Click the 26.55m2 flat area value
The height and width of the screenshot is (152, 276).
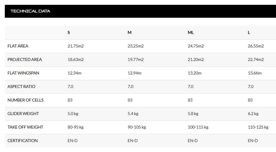pos(256,46)
